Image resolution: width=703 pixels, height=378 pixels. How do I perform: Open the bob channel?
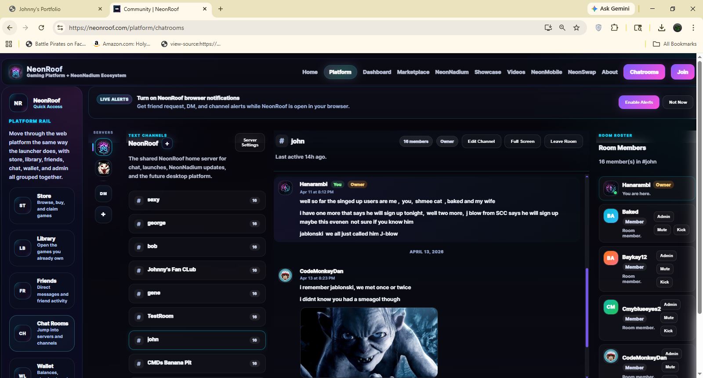click(197, 247)
